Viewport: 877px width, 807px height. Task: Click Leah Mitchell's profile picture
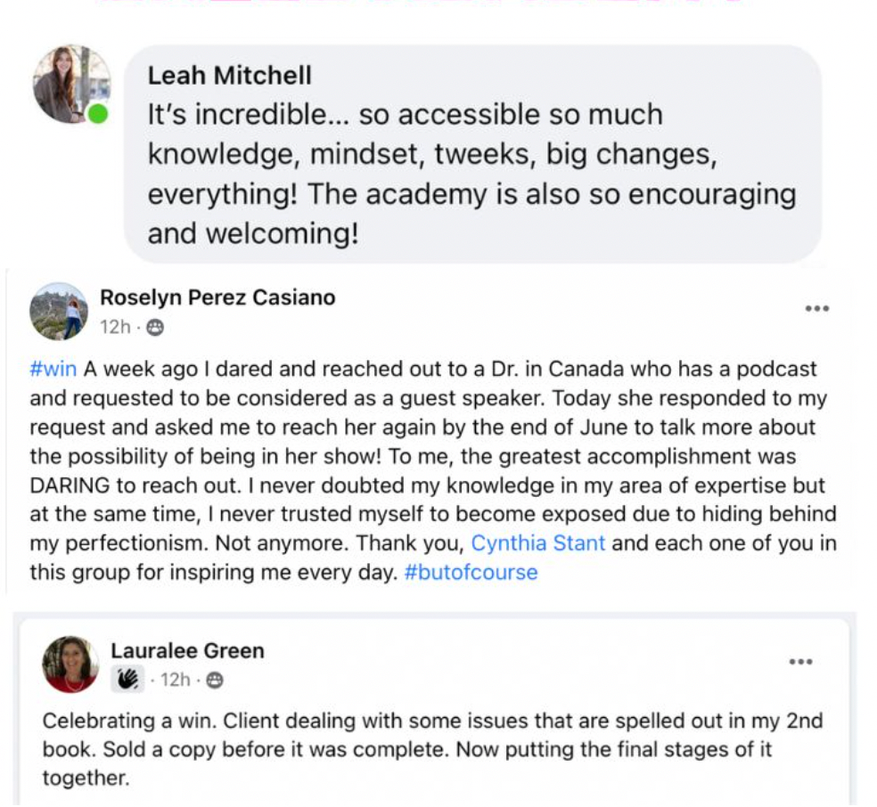pos(70,84)
